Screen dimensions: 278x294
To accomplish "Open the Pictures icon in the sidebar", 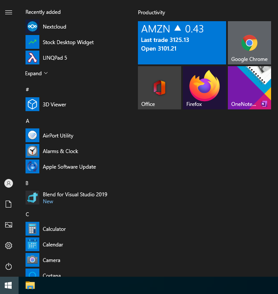I will (9, 225).
